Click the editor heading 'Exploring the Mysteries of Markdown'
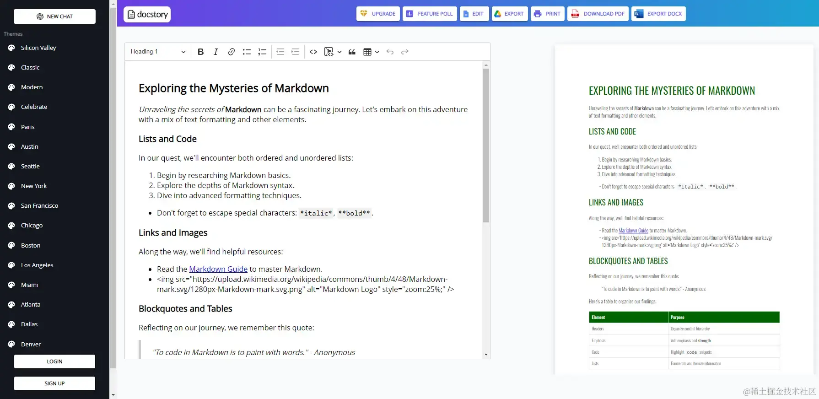Image resolution: width=819 pixels, height=399 pixels. point(234,88)
